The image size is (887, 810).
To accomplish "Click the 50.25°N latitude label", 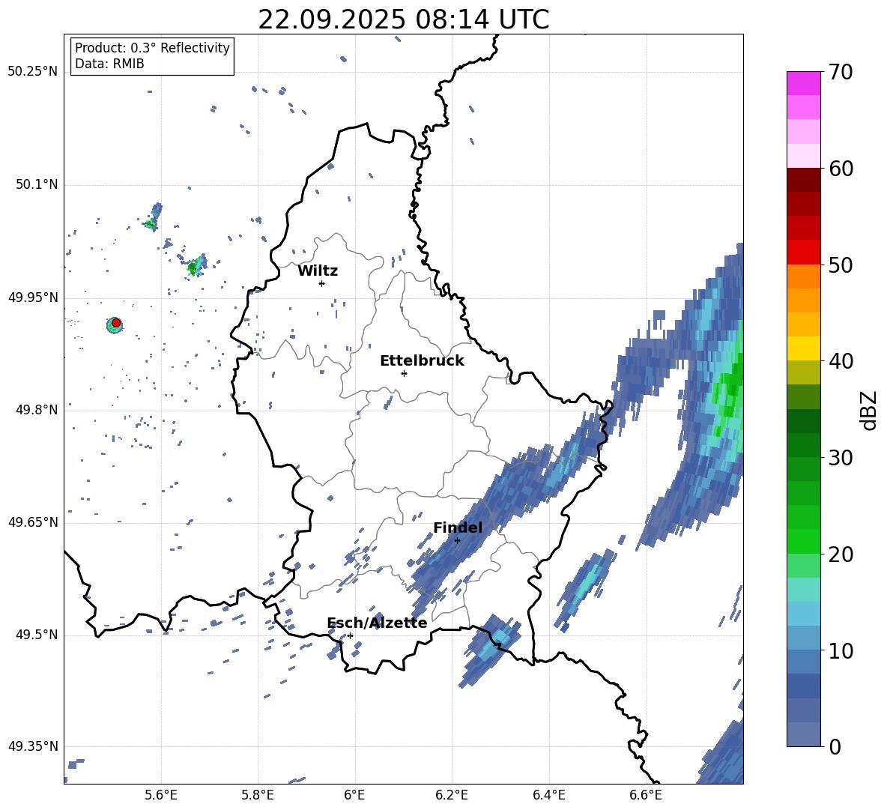I will [x=33, y=72].
